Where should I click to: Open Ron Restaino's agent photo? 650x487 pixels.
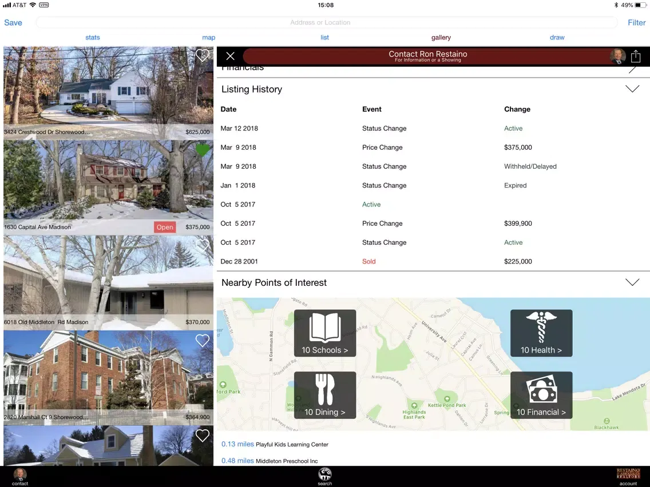617,57
